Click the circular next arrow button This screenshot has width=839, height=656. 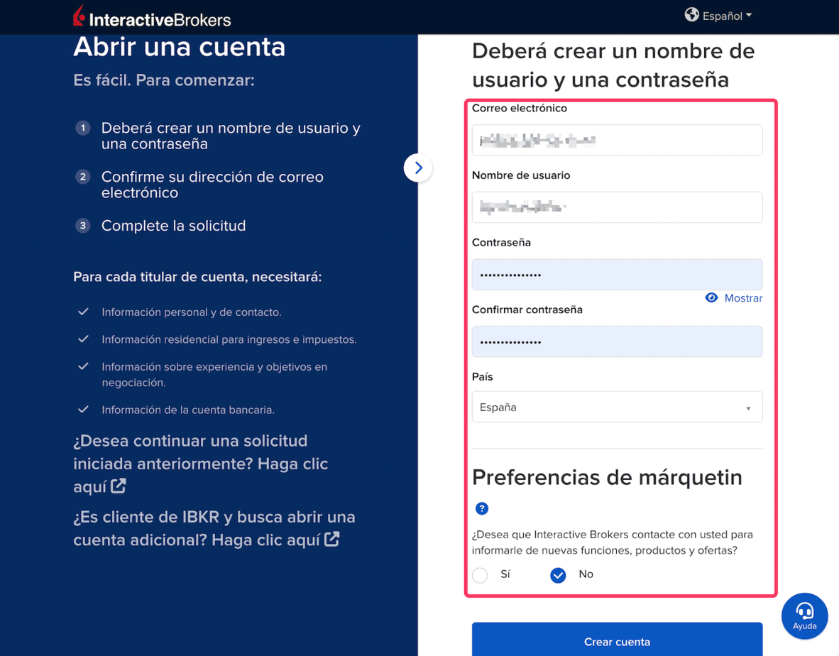(418, 168)
